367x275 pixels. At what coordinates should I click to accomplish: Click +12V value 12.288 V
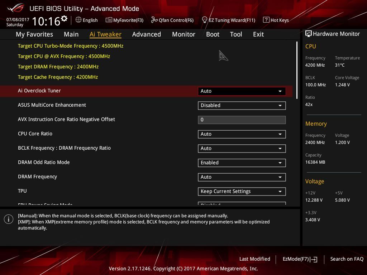point(314,200)
